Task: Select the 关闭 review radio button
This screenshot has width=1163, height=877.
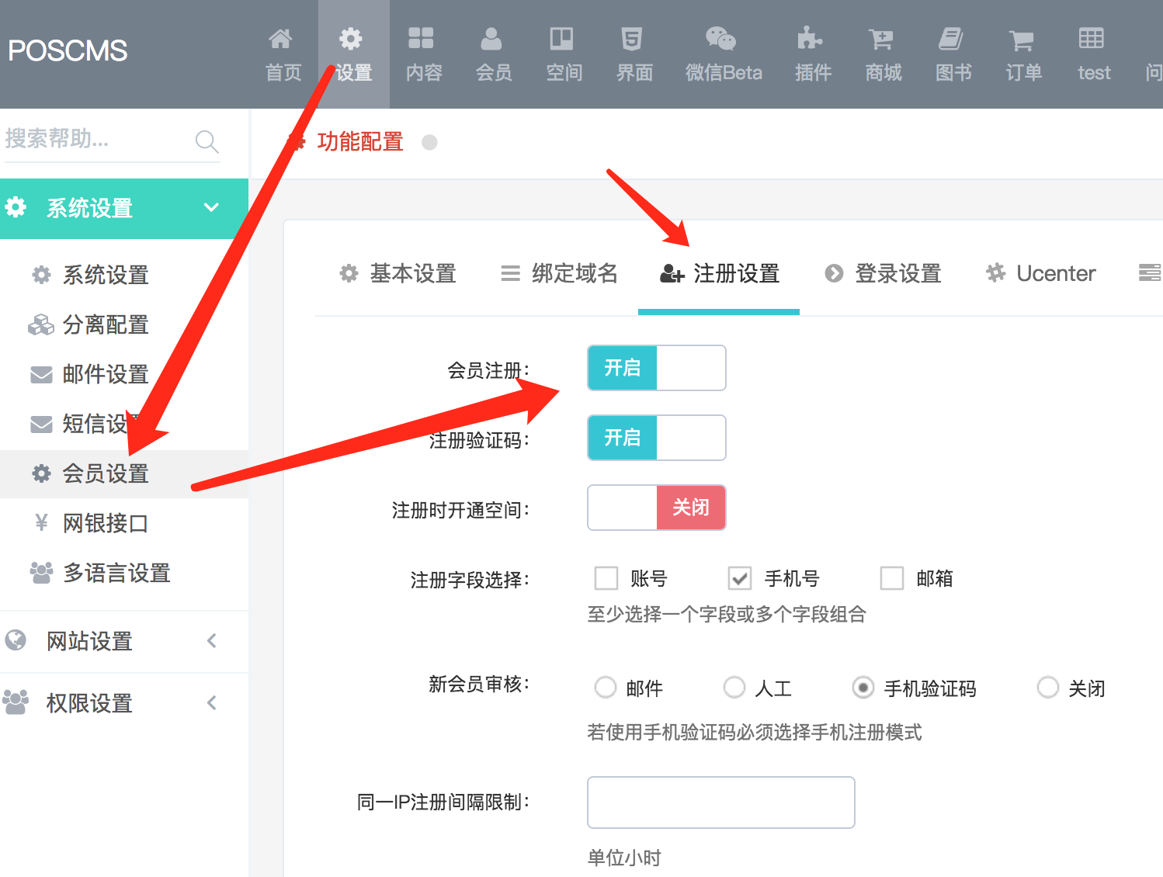Action: (x=1047, y=688)
